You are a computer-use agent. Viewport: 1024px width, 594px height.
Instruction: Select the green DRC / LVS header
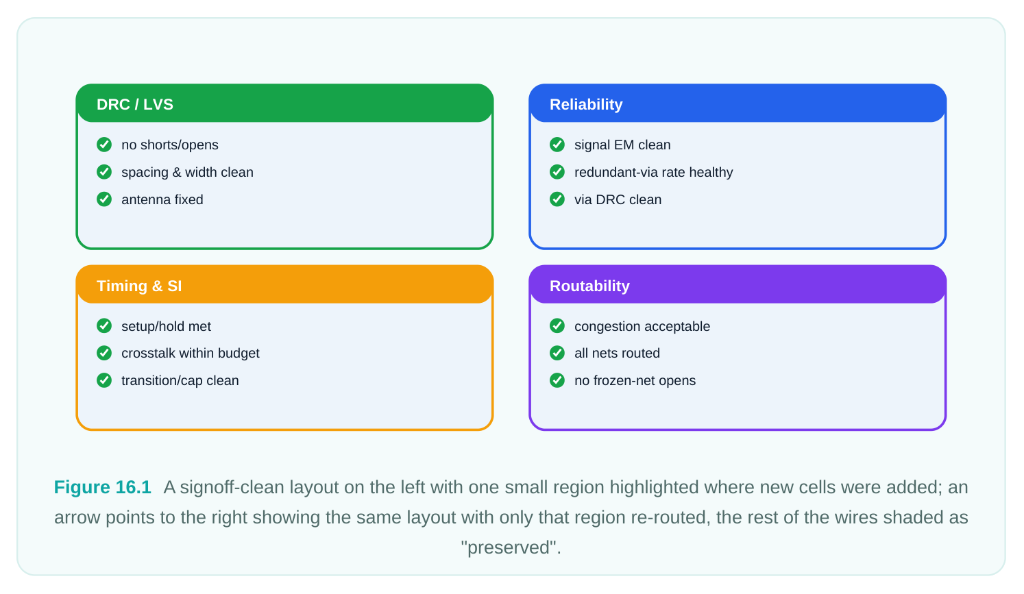(284, 103)
